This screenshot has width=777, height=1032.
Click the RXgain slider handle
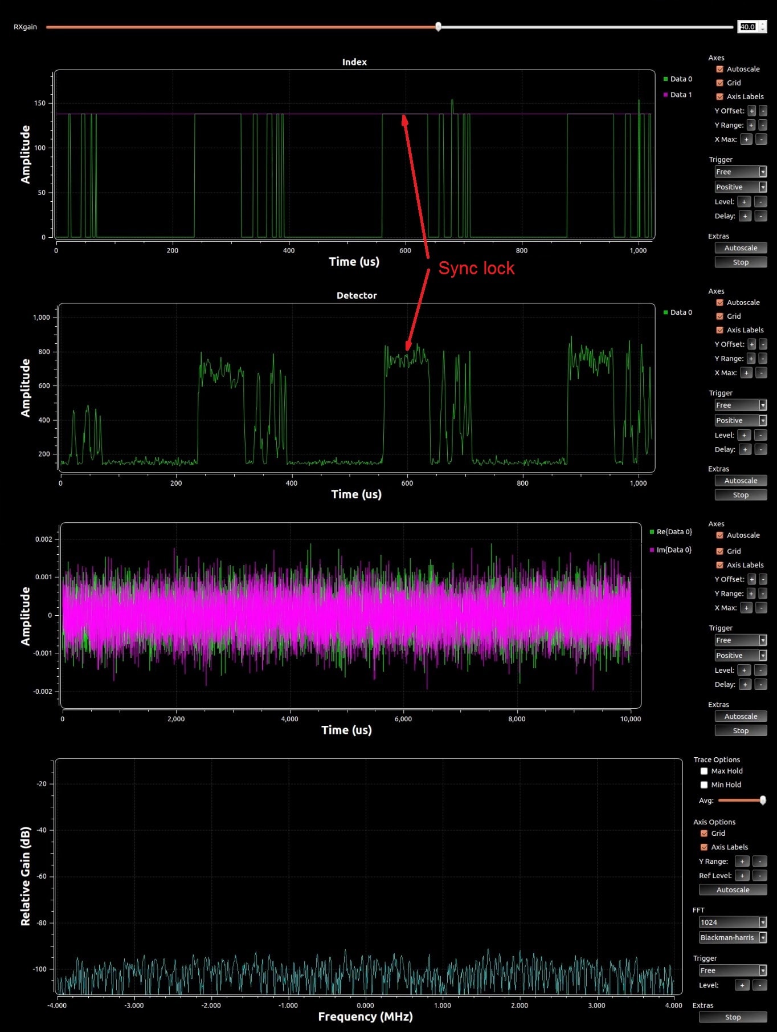(438, 27)
